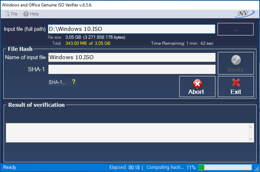The height and width of the screenshot is (172, 260).
Task: Click the NV logo icon
Action: point(245,14)
